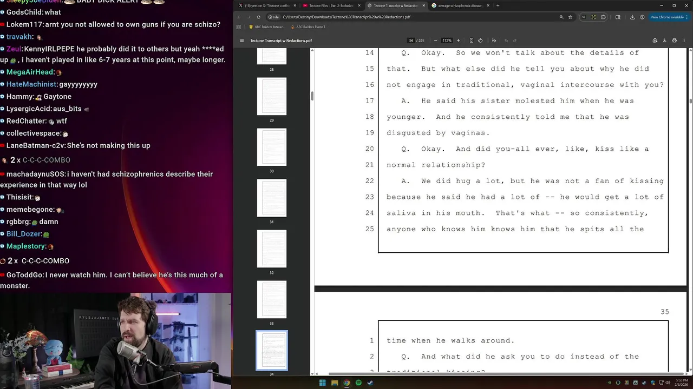Zoom out the PDF with minus button
This screenshot has width=693, height=389.
tap(435, 41)
